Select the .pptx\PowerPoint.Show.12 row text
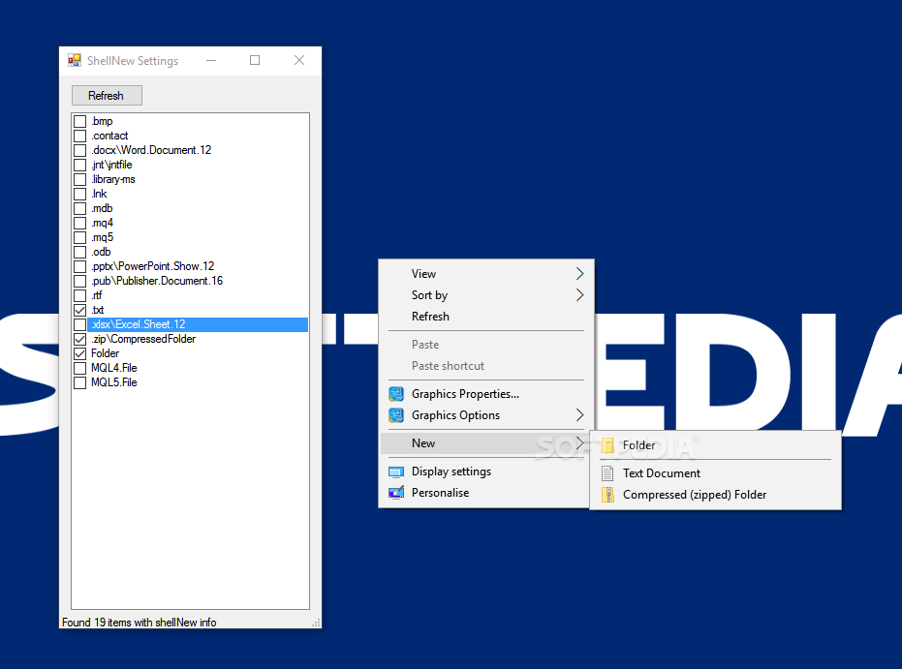 [152, 266]
